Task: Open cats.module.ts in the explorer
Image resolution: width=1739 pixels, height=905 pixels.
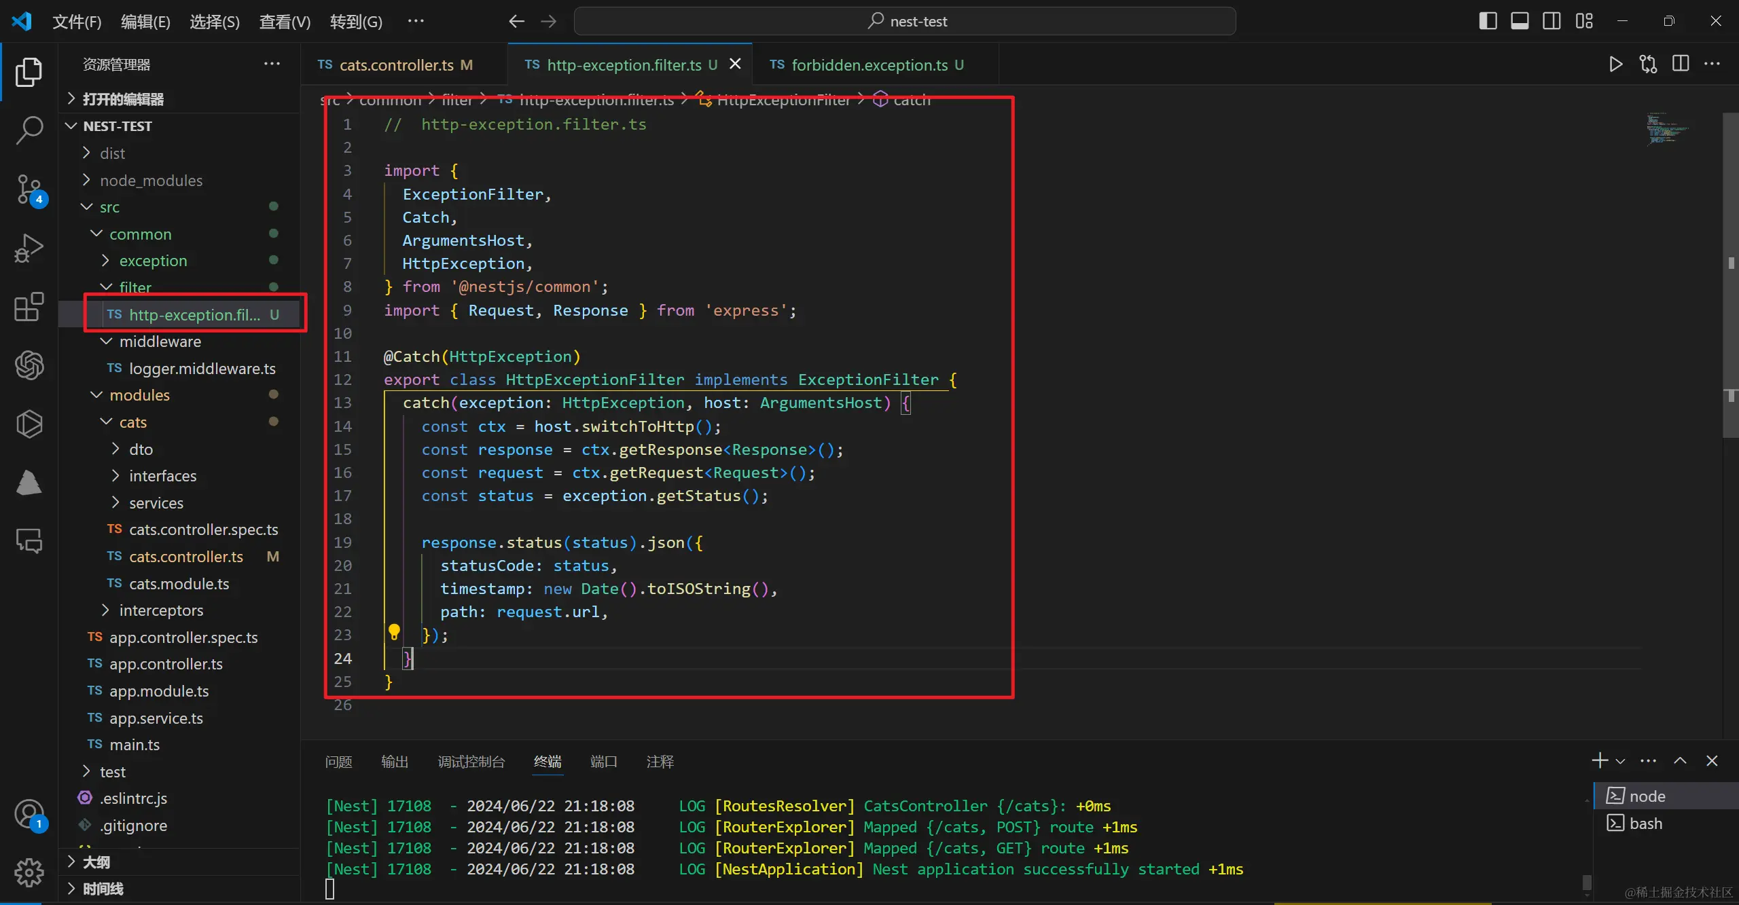Action: [x=179, y=584]
